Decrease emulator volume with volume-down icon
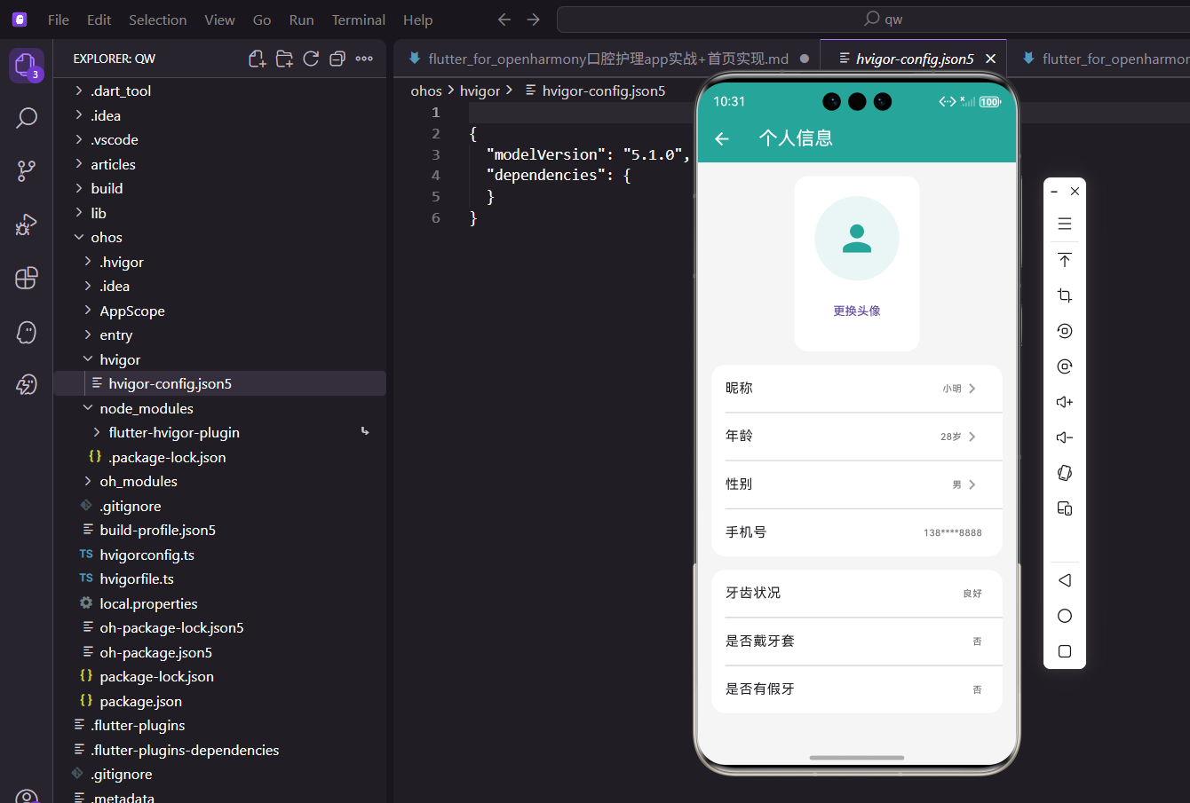The height and width of the screenshot is (803, 1190). [1064, 437]
